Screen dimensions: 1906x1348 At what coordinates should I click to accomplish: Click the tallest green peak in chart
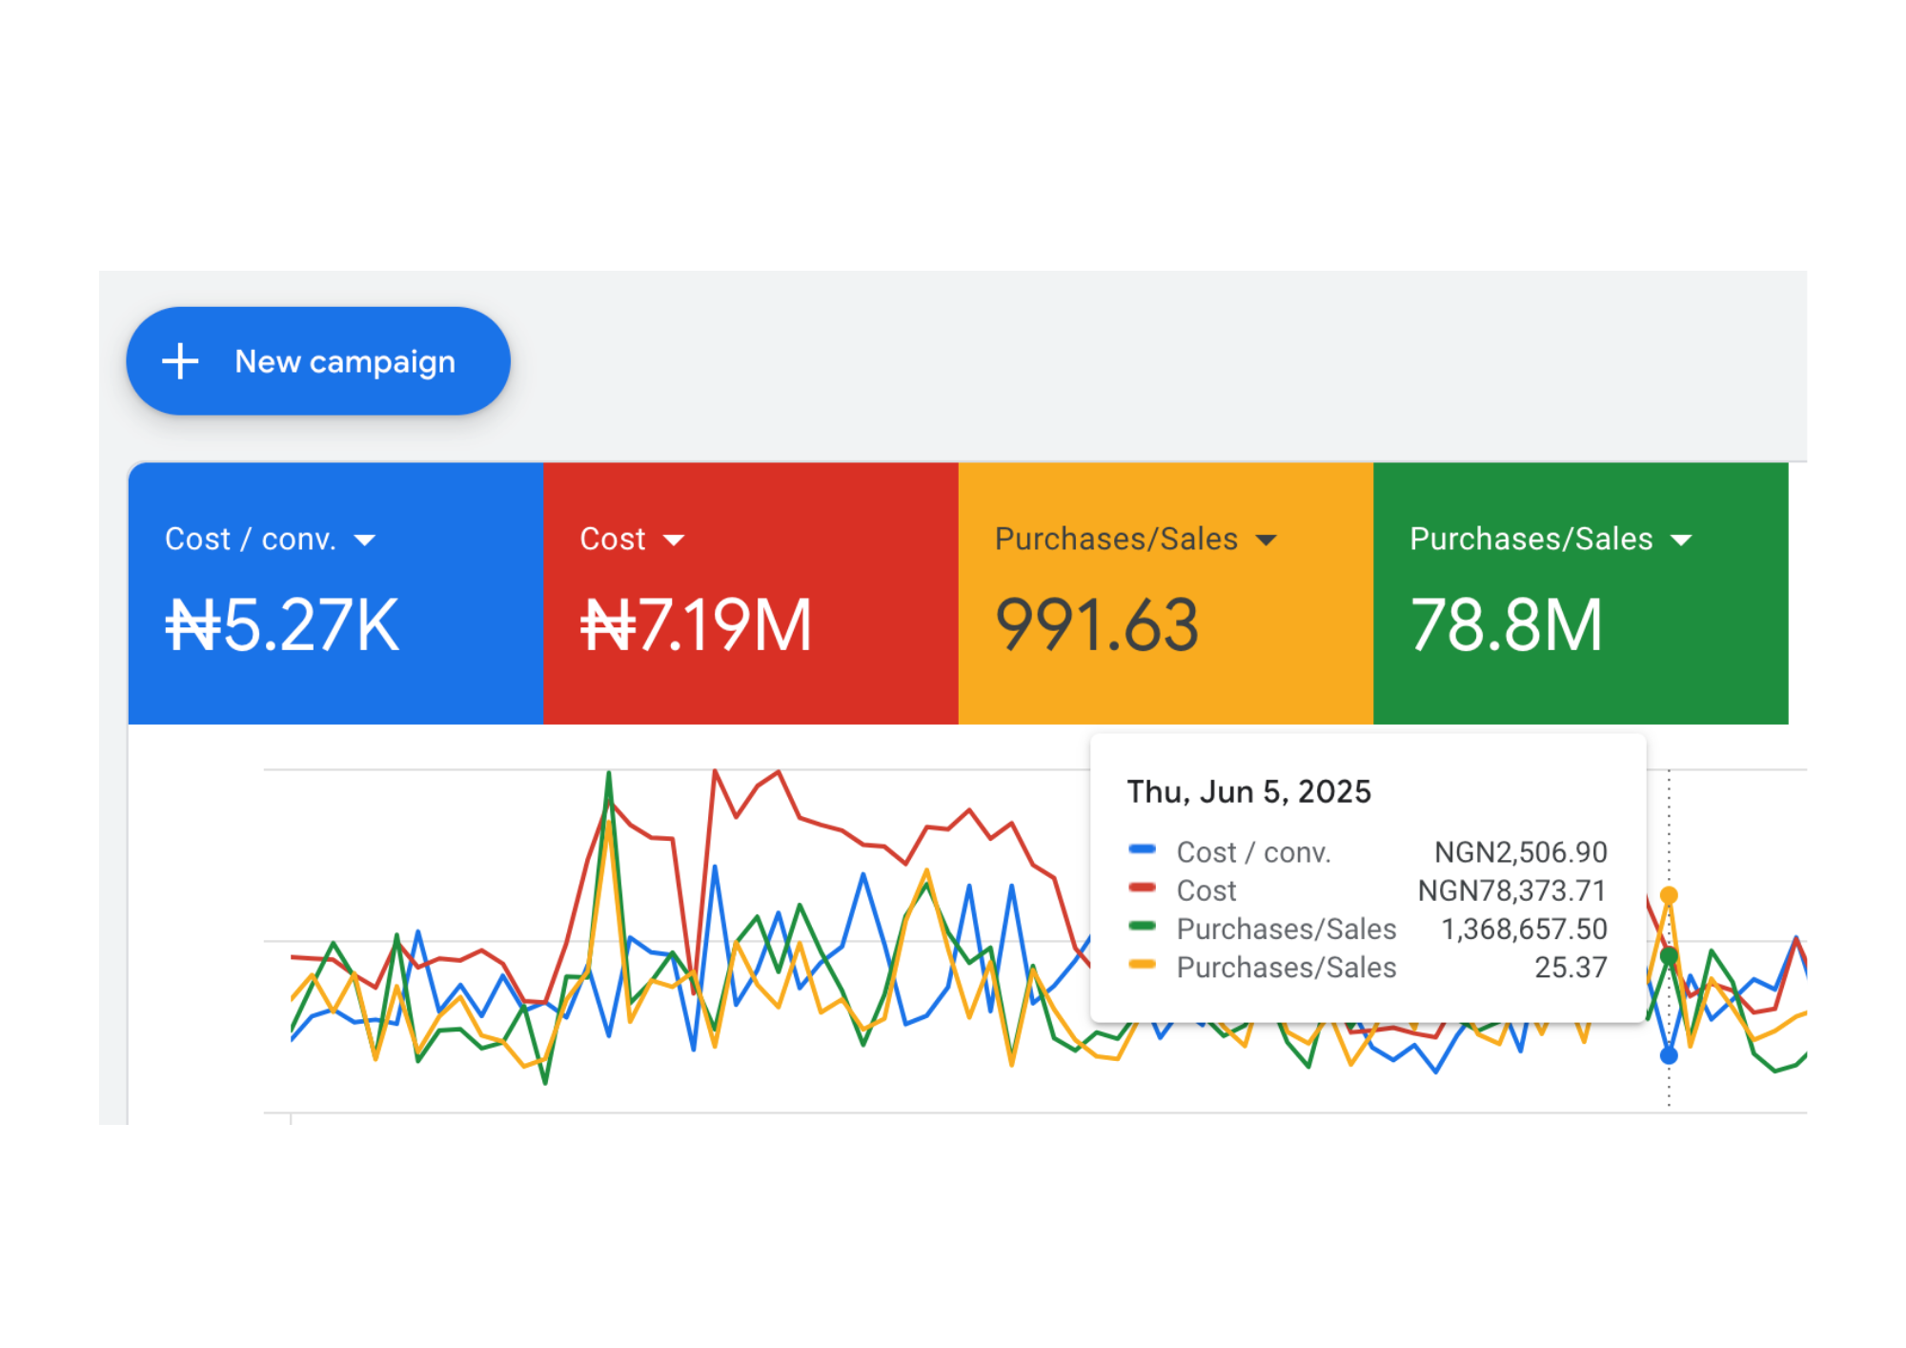[609, 777]
